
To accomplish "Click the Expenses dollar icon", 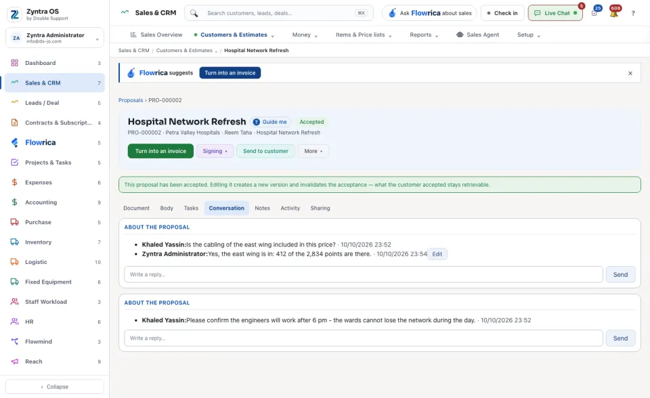I will pyautogui.click(x=14, y=183).
